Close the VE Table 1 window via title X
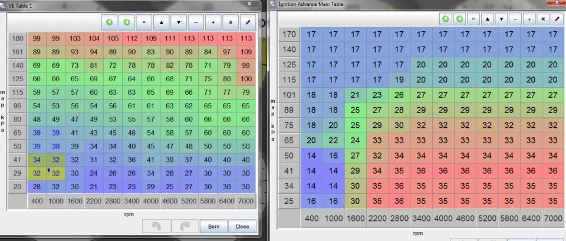The width and height of the screenshot is (566, 241). [x=249, y=4]
